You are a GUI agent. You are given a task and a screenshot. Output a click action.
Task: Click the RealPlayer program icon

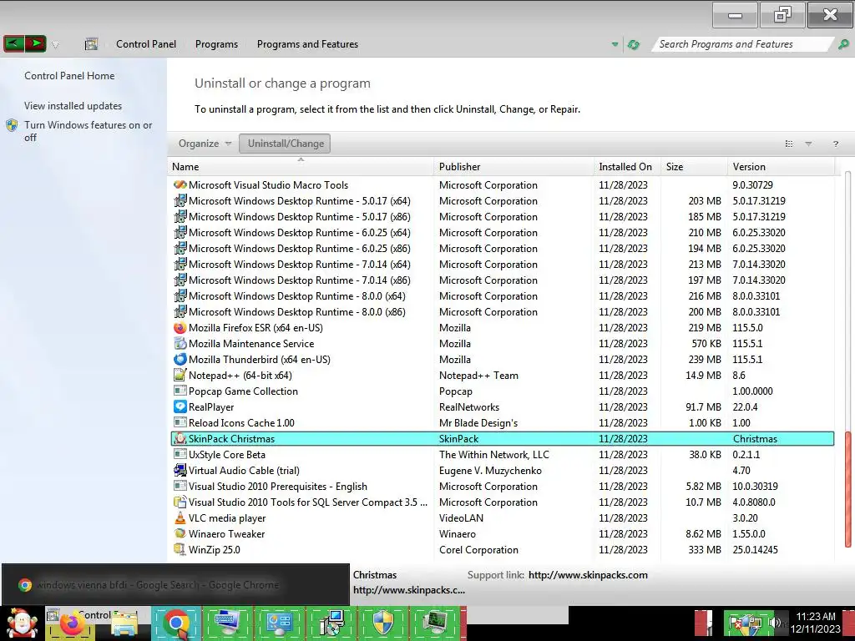coord(180,406)
